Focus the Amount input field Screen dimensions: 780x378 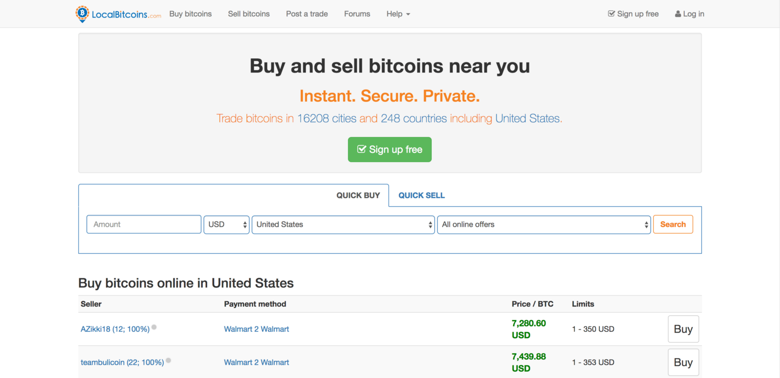(144, 224)
